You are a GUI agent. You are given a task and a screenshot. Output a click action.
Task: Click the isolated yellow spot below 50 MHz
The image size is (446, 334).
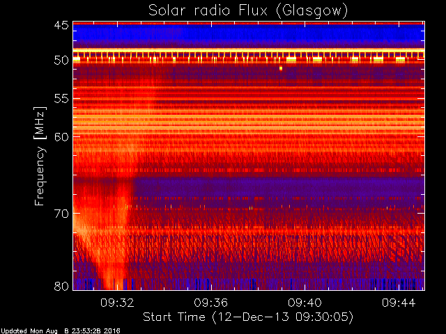click(281, 68)
